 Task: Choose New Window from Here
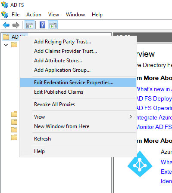[x=78, y=126]
